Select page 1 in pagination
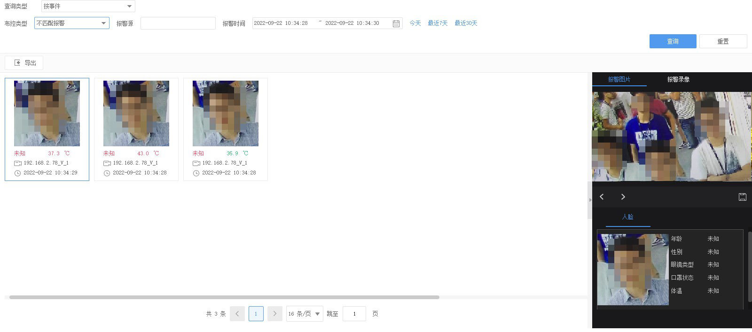Screen dimensions: 752x332 coord(256,314)
